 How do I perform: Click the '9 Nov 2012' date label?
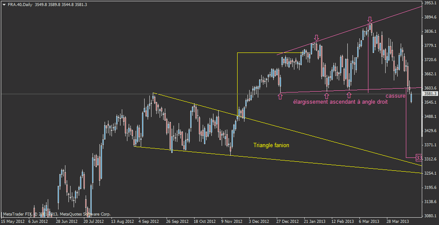click(x=232, y=221)
